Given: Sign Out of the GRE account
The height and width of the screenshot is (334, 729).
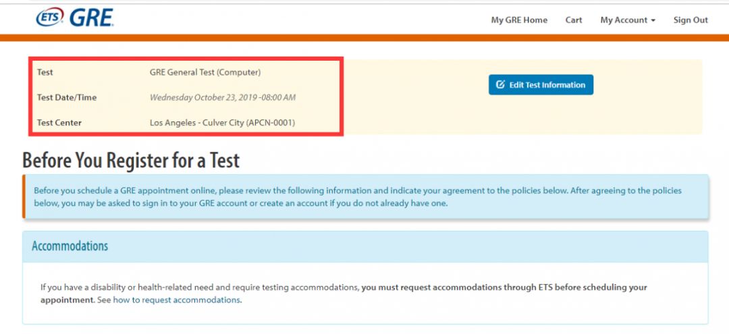Looking at the screenshot, I should pos(691,20).
